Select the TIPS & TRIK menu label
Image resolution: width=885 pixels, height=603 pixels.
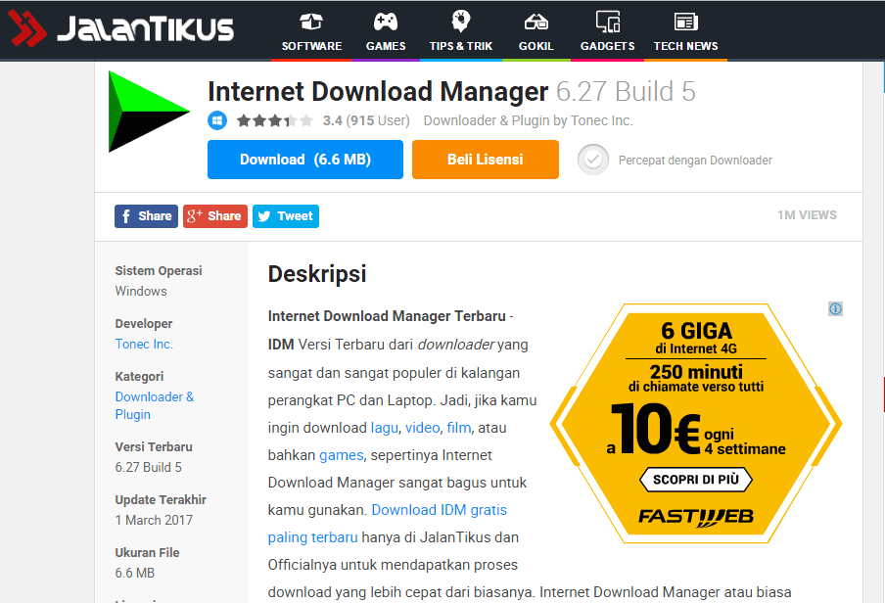(460, 46)
